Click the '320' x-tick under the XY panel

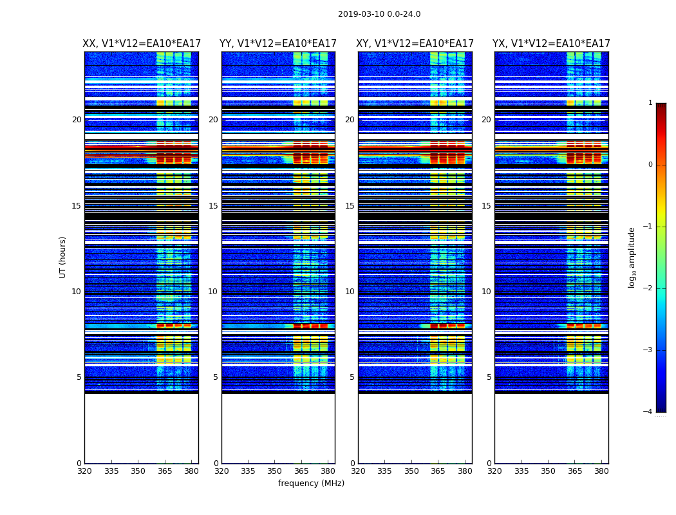coord(358,471)
